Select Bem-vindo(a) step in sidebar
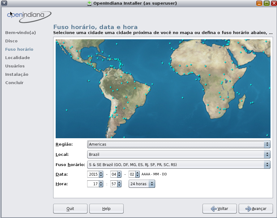Image resolution: width=277 pixels, height=218 pixels. pyautogui.click(x=20, y=32)
